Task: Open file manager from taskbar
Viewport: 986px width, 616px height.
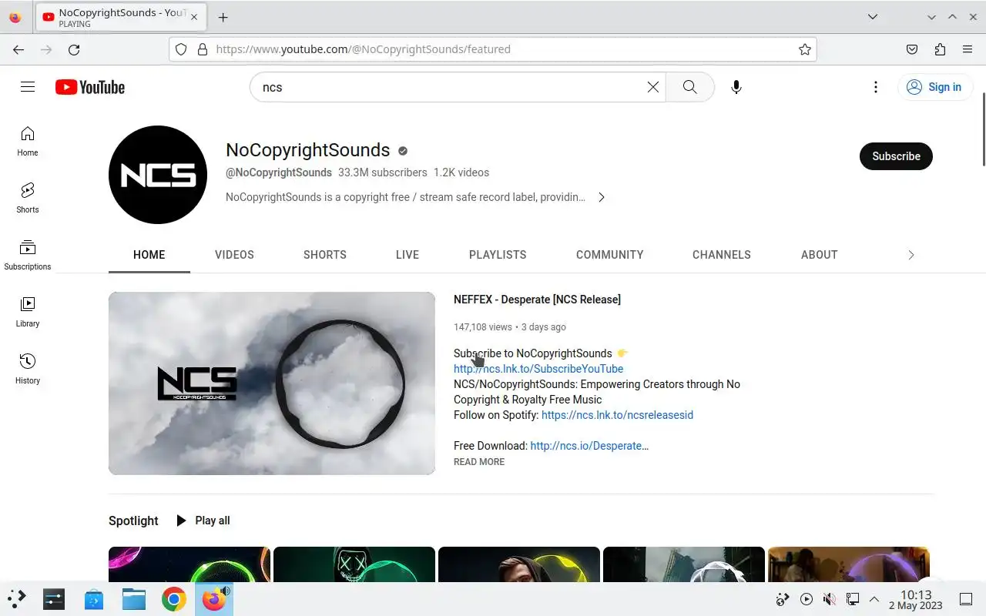Action: (134, 599)
